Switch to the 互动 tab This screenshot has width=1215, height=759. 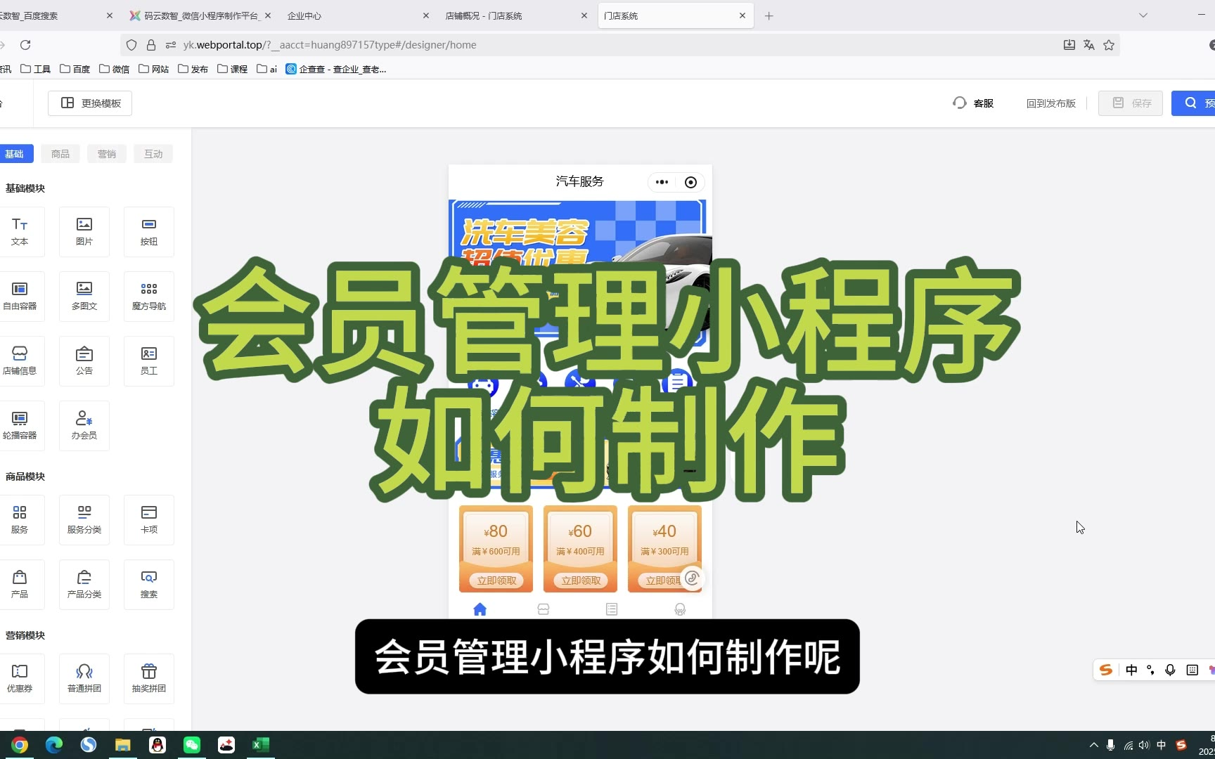[153, 154]
